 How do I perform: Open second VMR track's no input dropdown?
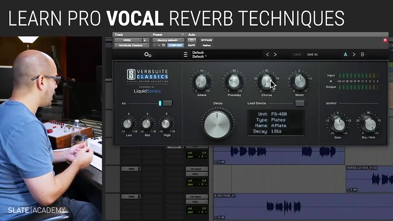pos(197,197)
